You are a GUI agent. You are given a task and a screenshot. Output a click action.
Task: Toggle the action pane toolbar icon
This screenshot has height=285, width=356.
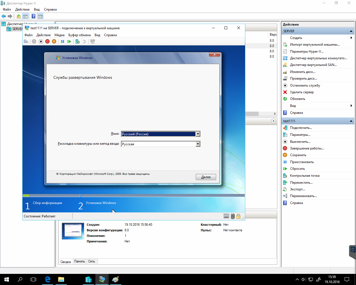[x=40, y=16]
